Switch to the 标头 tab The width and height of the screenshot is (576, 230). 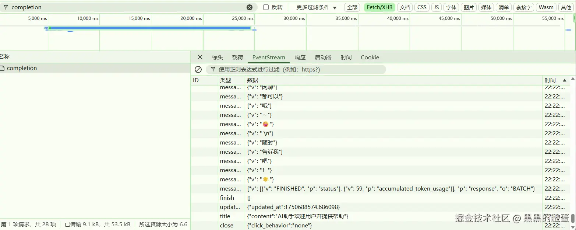[217, 57]
